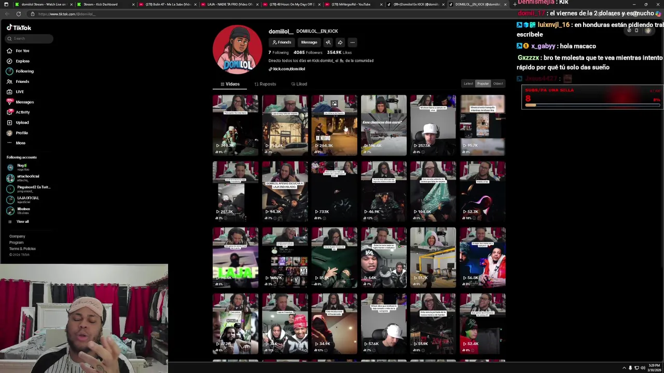Open the video with 94.3K views

[285, 191]
